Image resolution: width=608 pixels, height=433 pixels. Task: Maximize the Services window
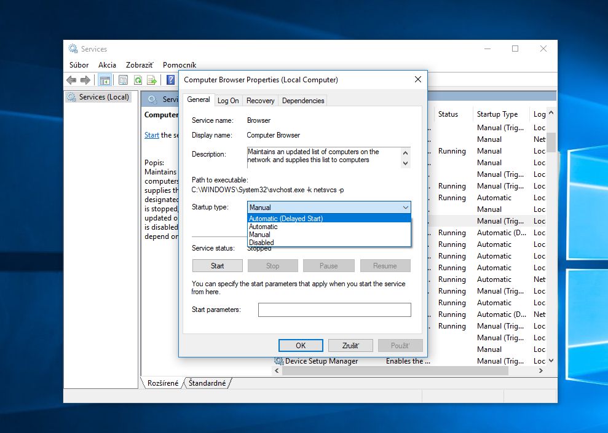tap(515, 49)
